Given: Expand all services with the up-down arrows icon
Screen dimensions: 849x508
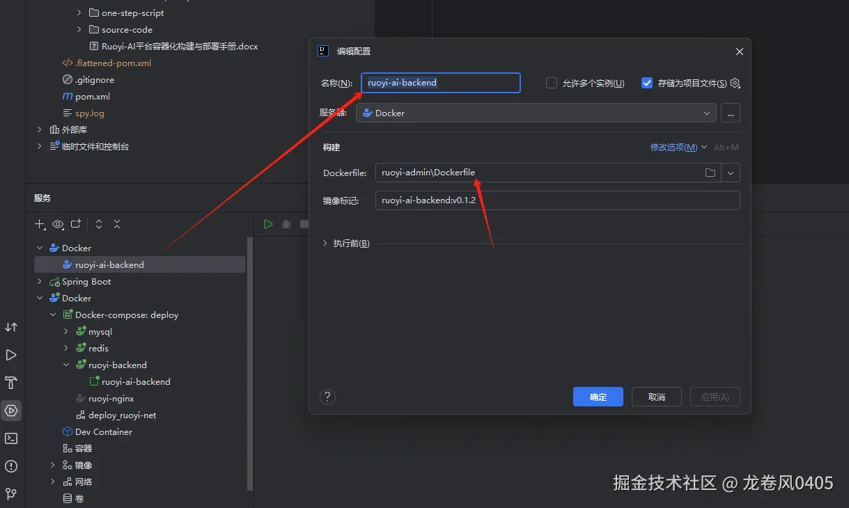Looking at the screenshot, I should 99,224.
